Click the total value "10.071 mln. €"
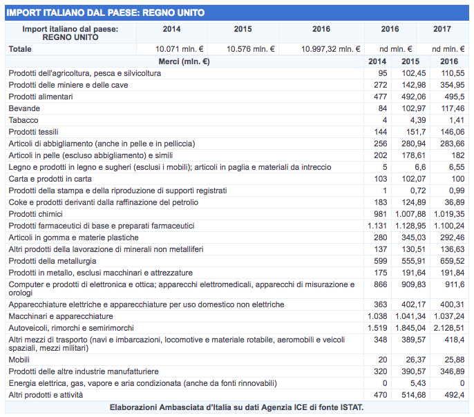Screen dimensions: 474x417 point(180,49)
